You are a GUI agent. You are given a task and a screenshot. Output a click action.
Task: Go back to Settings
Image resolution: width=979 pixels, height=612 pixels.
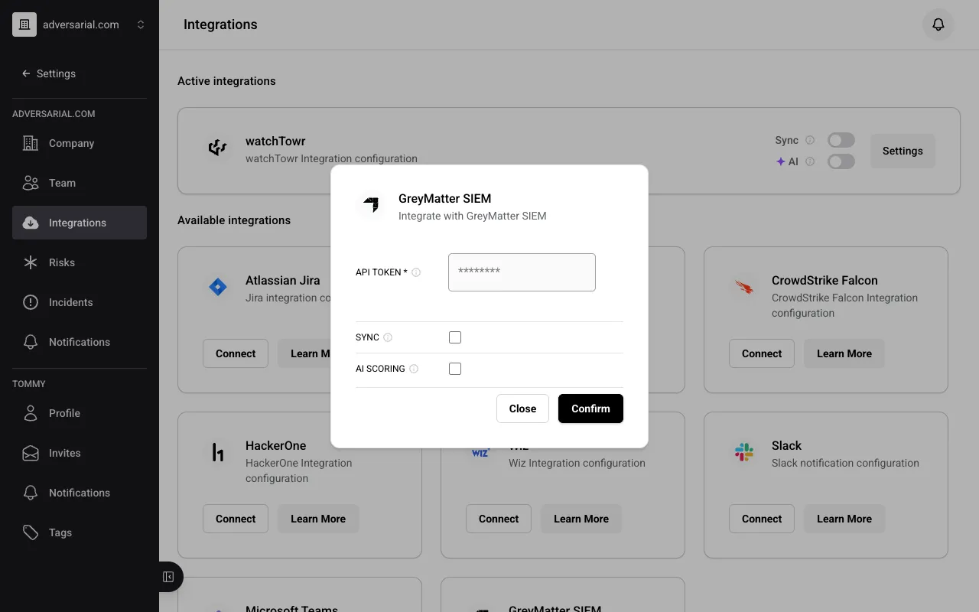pyautogui.click(x=49, y=73)
